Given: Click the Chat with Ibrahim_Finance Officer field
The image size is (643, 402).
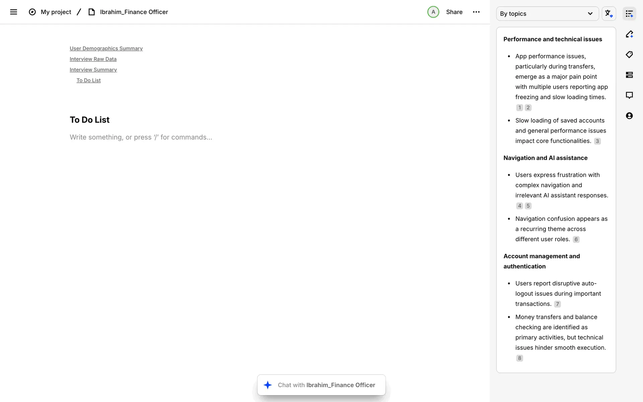Looking at the screenshot, I should pos(321,385).
